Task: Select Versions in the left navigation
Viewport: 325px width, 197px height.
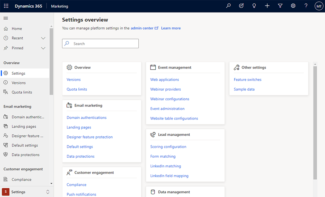Action: [x=19, y=83]
